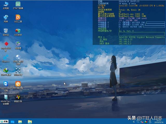
Task: Select the Dism++ desktop icon
Action: 6,59
